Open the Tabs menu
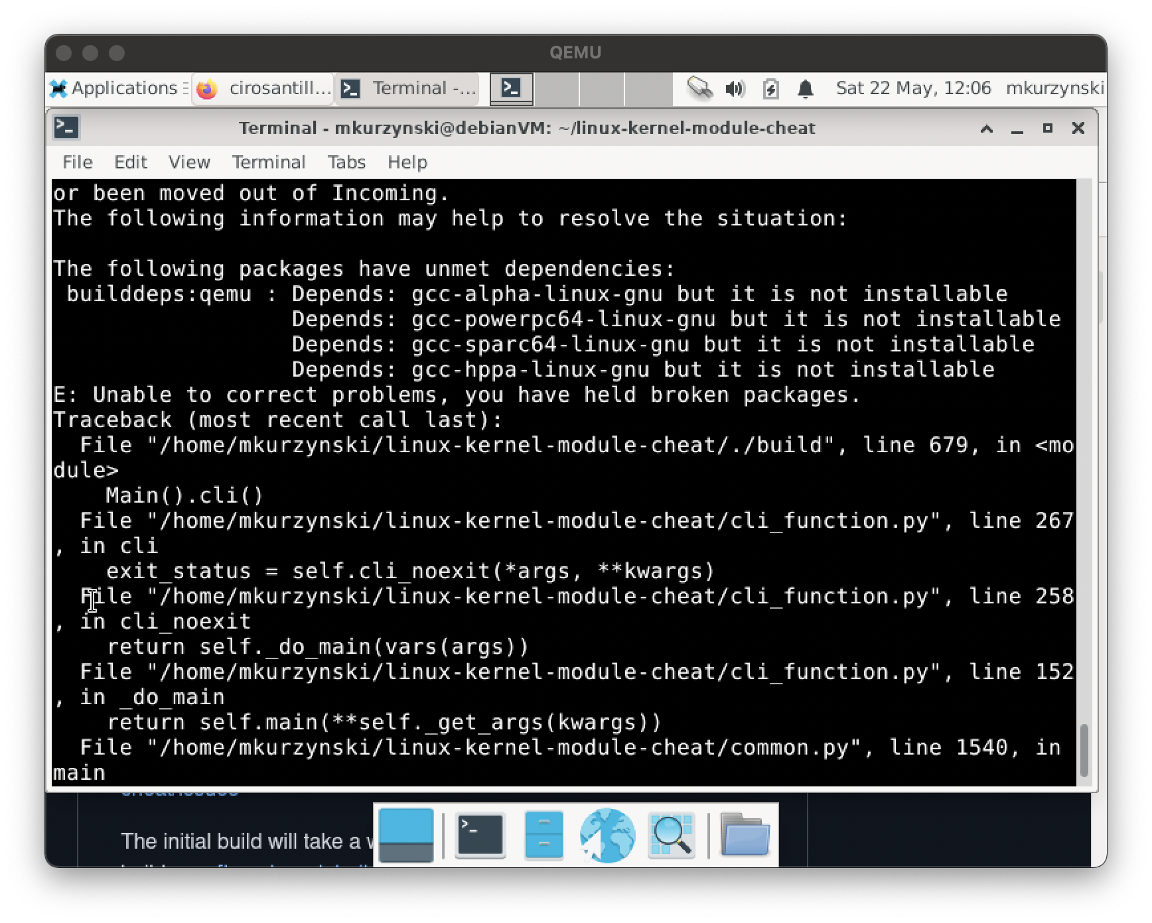 click(x=346, y=162)
